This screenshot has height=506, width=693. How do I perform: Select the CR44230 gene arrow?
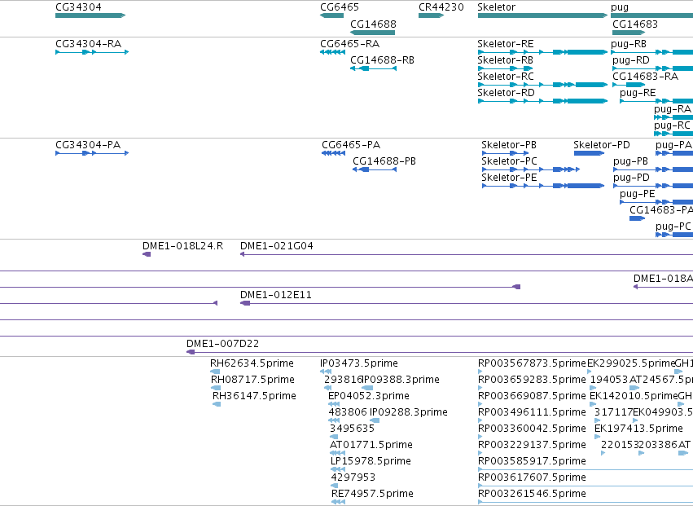(432, 15)
